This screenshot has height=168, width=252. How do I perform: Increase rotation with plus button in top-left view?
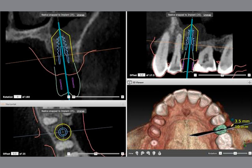pos(122,97)
